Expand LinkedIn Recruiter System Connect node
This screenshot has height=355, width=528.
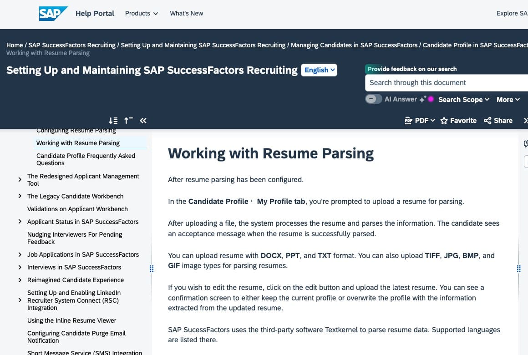point(20,300)
